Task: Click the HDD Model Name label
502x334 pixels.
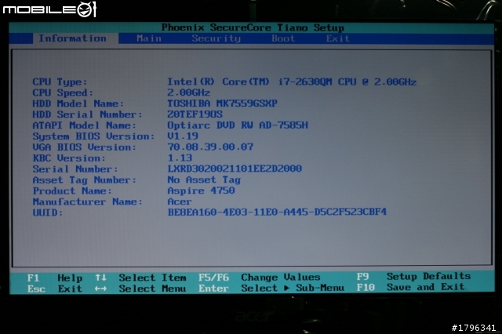Action: [x=78, y=103]
